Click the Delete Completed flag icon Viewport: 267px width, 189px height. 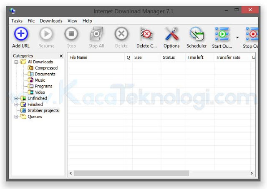pos(146,34)
